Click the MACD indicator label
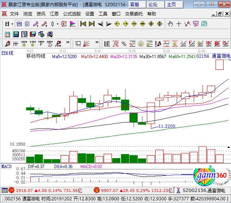Viewport: 231px width, 203px height. [7, 167]
